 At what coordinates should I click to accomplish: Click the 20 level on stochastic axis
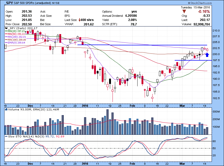pos(214,156)
